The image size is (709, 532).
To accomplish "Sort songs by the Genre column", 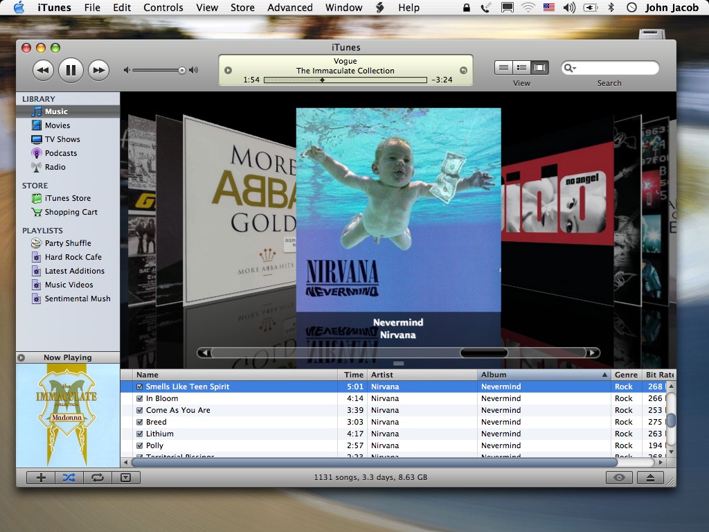I will point(626,375).
